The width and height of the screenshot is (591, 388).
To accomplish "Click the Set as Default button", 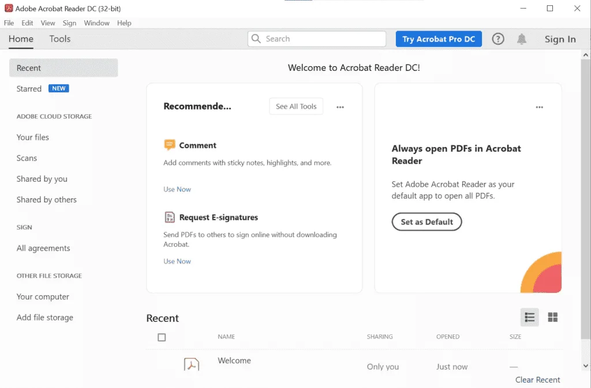I will point(427,221).
